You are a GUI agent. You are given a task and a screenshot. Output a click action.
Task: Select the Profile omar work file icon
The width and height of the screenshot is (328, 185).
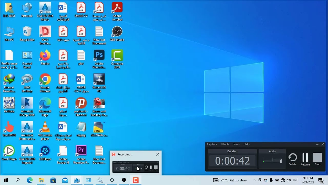click(9, 59)
